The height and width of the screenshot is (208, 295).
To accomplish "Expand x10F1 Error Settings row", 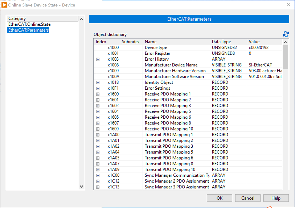I will tap(98, 88).
